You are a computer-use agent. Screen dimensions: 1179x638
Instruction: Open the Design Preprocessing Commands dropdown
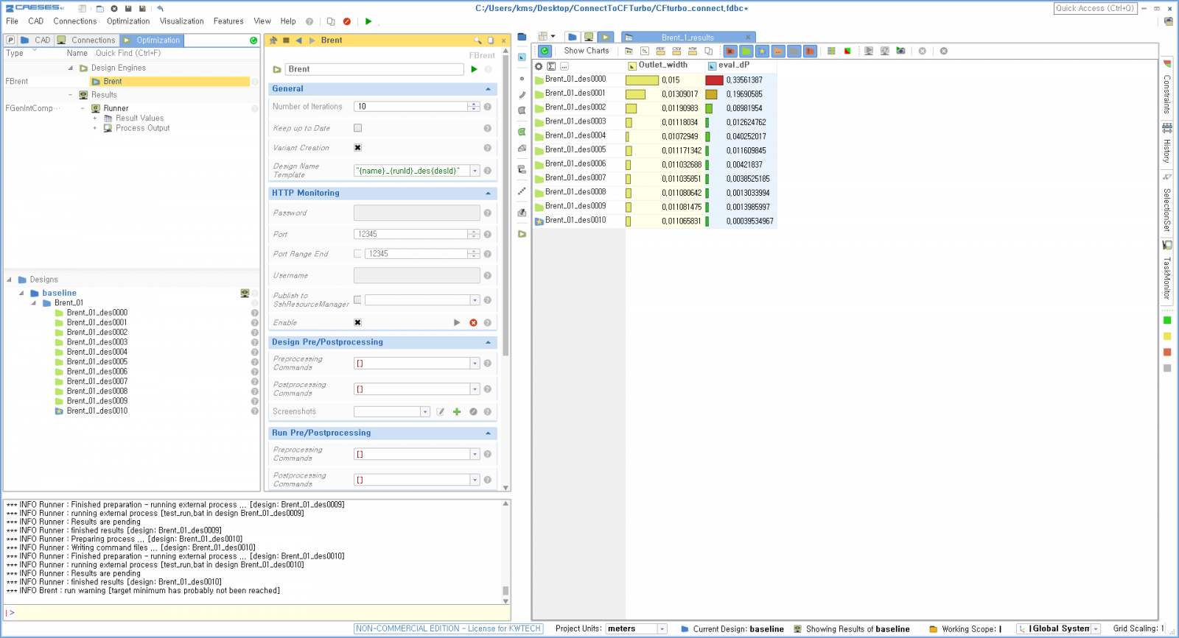click(475, 364)
